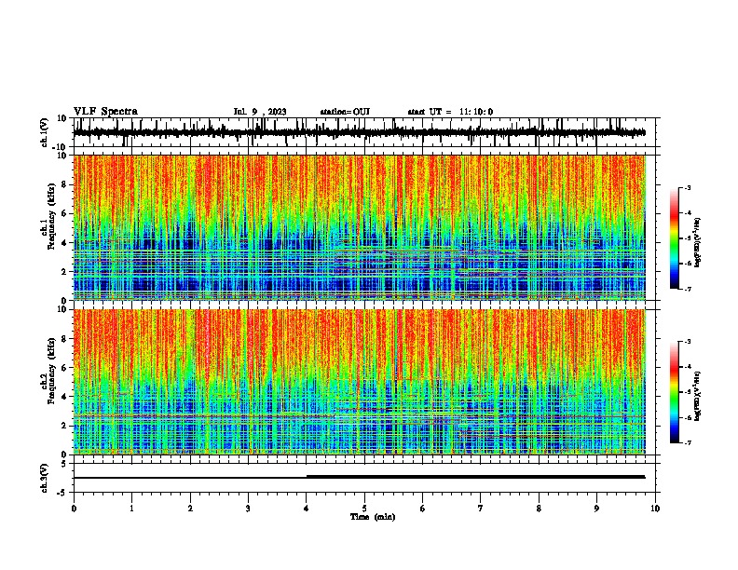This screenshot has height=570, width=738.
Task: Click the ch.3 voltage trace panel
Action: point(364,478)
